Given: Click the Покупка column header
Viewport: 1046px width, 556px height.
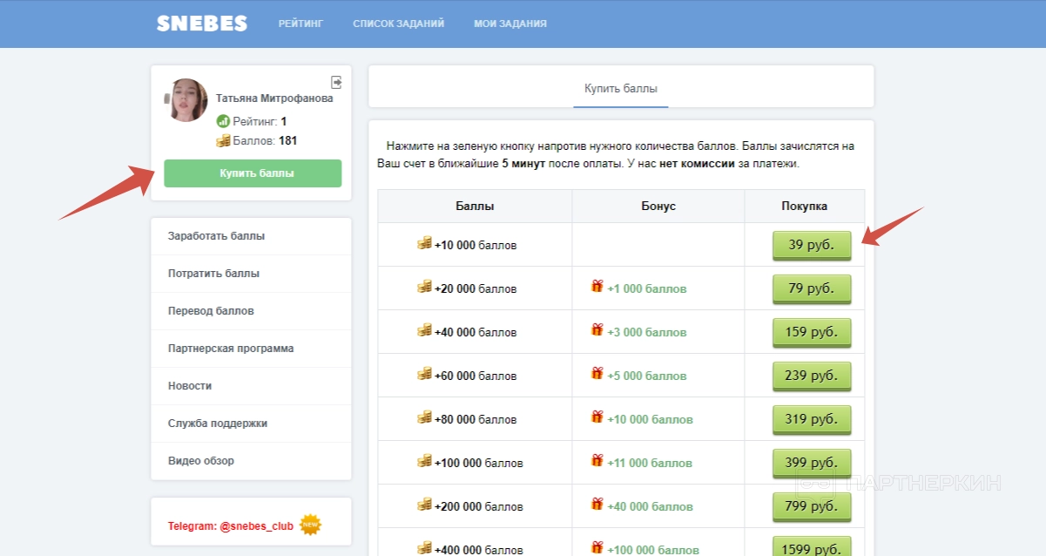Looking at the screenshot, I should (x=805, y=207).
